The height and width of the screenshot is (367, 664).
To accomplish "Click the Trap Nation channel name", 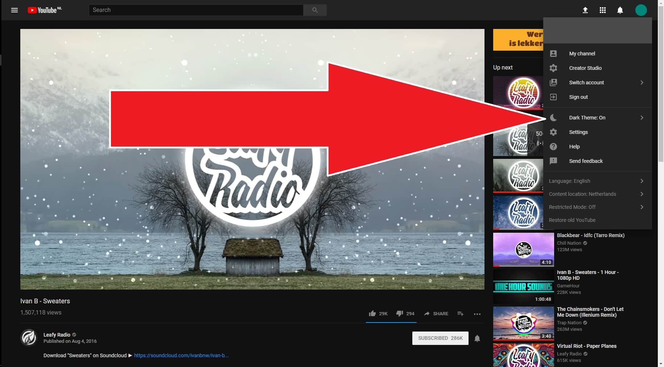I will [x=569, y=323].
